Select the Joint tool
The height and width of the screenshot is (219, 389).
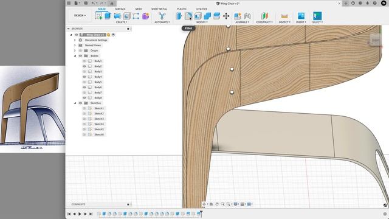(x=247, y=16)
